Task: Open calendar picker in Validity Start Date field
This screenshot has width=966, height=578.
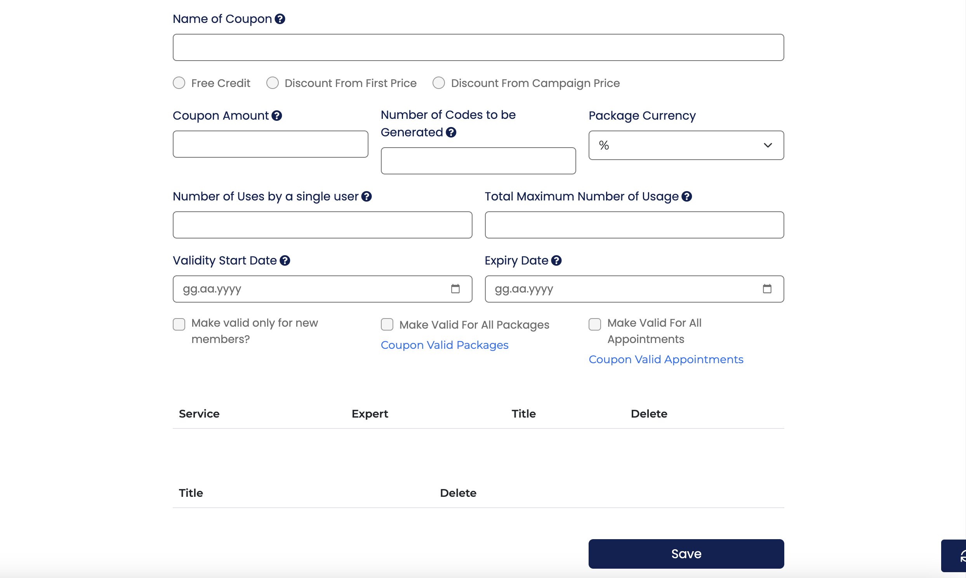Action: (x=455, y=289)
